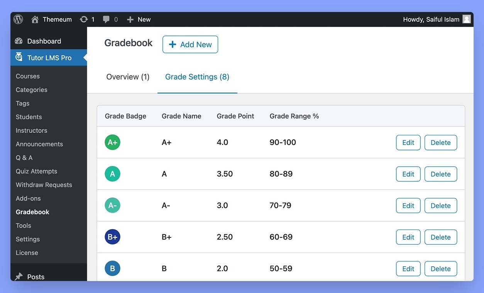
Task: Click the Grade Name column header
Action: tap(181, 116)
